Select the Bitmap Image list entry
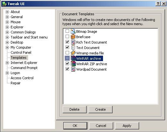This screenshot has height=132, width=167. [x=87, y=31]
